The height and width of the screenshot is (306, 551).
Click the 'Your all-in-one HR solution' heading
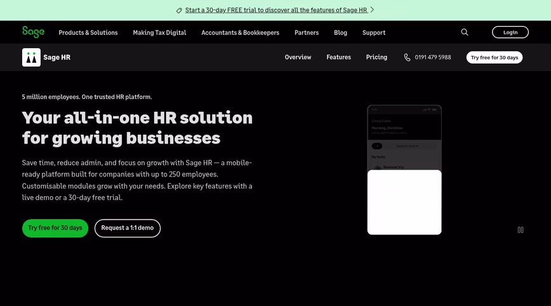pos(137,128)
